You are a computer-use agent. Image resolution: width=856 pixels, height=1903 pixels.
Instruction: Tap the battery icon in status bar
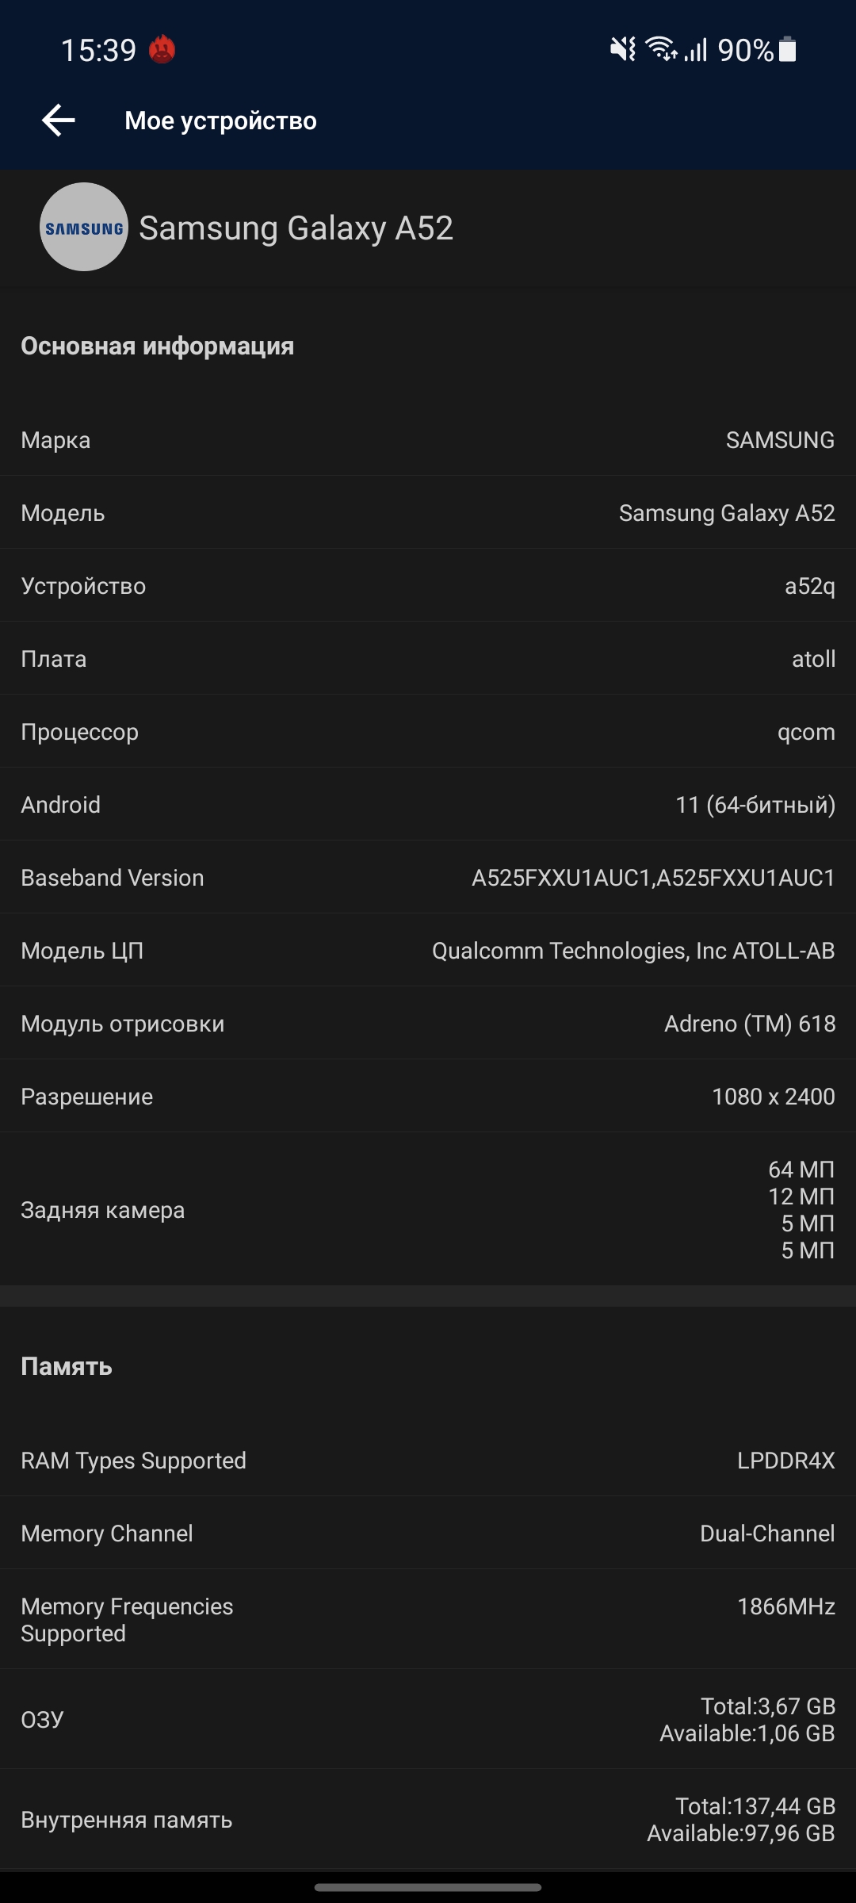[788, 50]
